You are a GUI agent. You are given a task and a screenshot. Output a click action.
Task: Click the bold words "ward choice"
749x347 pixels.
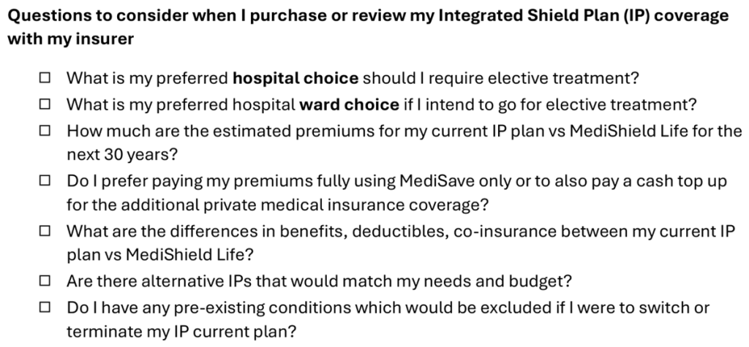pos(349,104)
